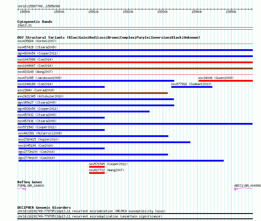Click the dgv345n27 (Itsara2009) label
This screenshot has height=221, width=261.
tap(37, 102)
